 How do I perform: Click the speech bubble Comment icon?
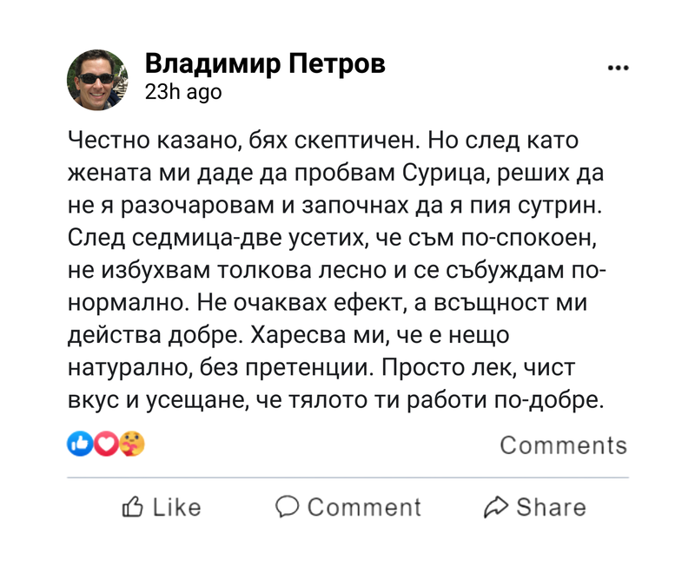pyautogui.click(x=288, y=507)
